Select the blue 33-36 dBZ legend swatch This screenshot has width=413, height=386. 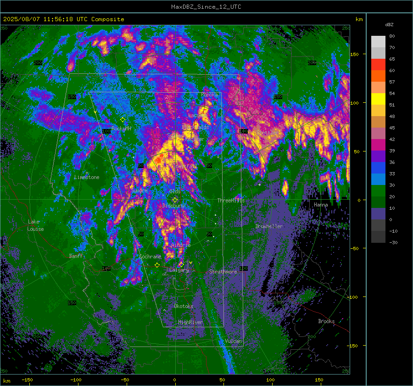(378, 168)
